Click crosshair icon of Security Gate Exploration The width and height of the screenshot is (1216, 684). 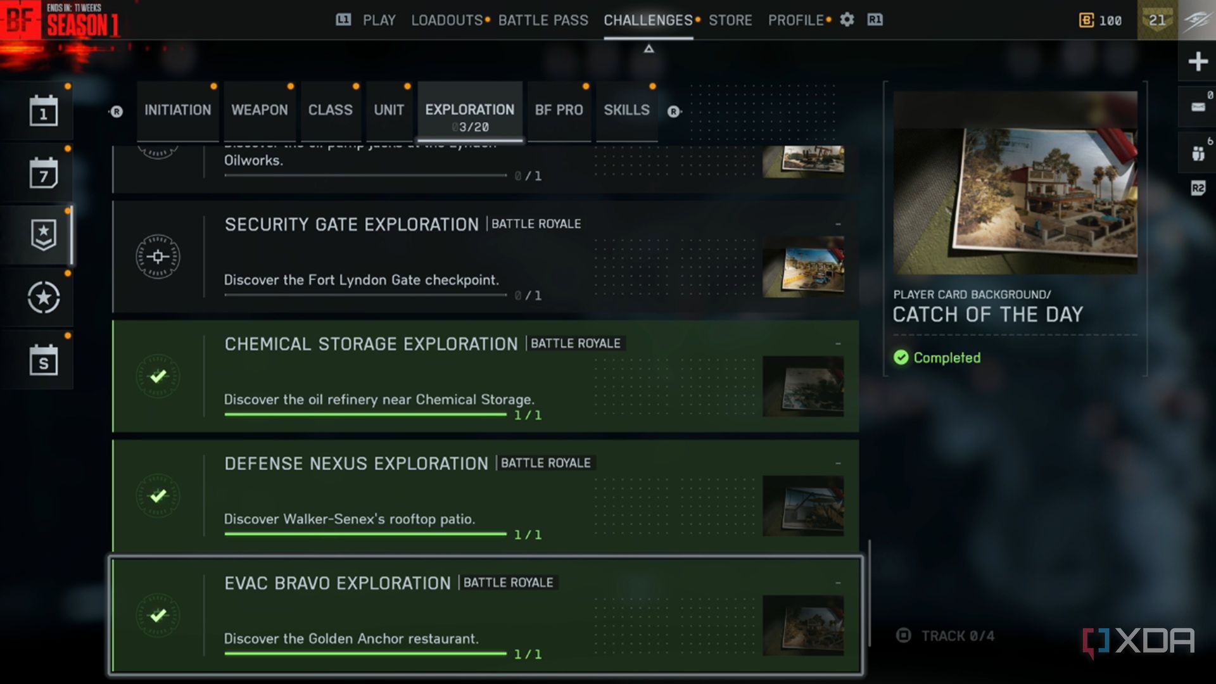click(x=158, y=256)
